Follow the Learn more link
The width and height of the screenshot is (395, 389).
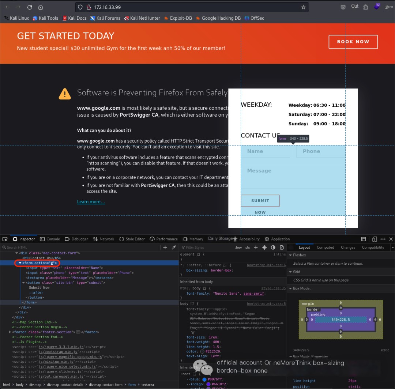pyautogui.click(x=91, y=202)
